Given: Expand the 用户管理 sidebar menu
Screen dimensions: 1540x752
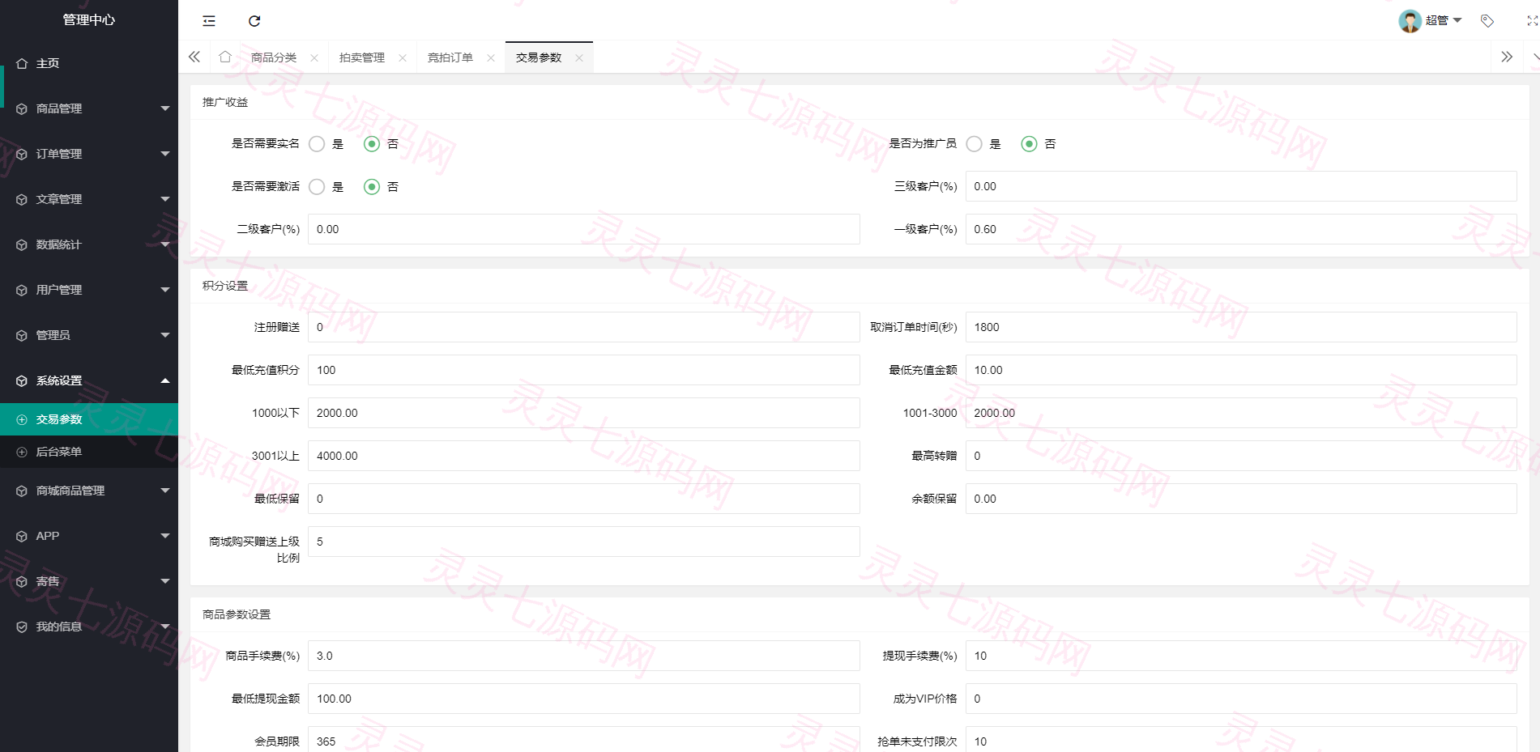Looking at the screenshot, I should click(x=89, y=290).
